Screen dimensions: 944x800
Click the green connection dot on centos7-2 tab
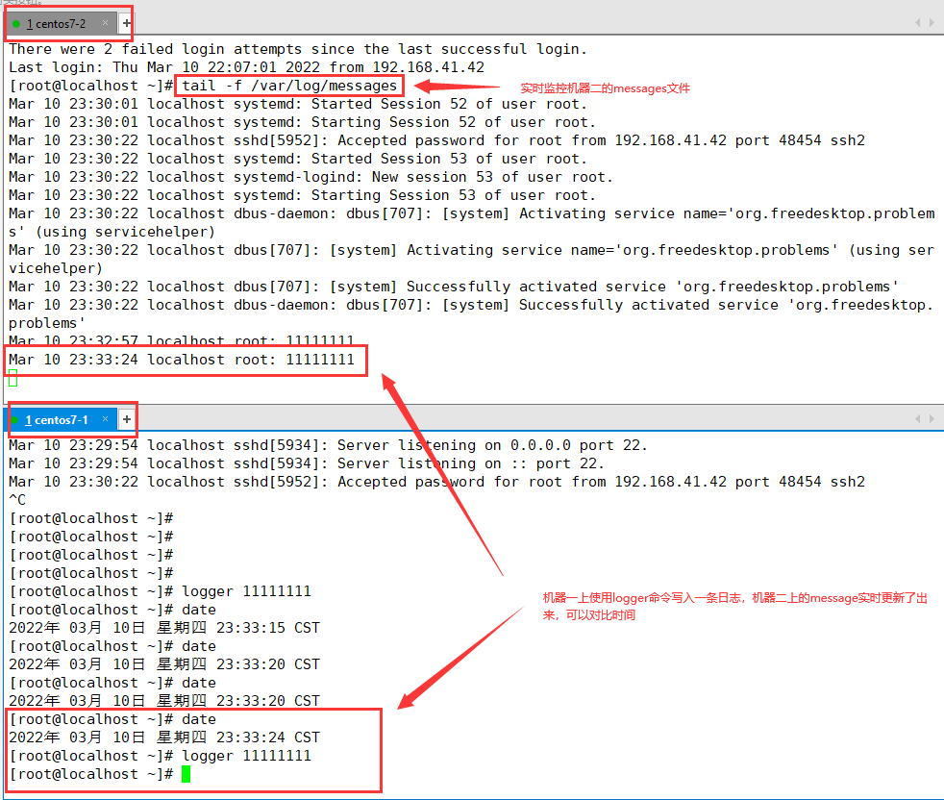(16, 24)
